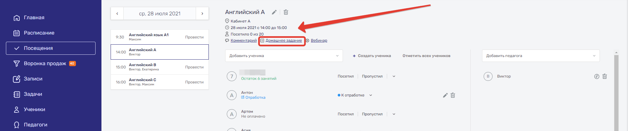This screenshot has height=131, width=628.
Task: Remove teacher Виктор with trash icon
Action: (604, 76)
